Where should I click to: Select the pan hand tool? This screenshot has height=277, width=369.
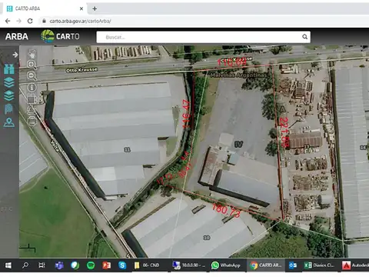(32, 54)
